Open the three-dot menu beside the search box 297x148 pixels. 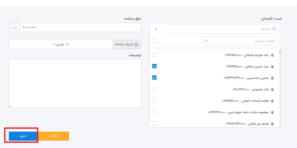[x=156, y=29]
